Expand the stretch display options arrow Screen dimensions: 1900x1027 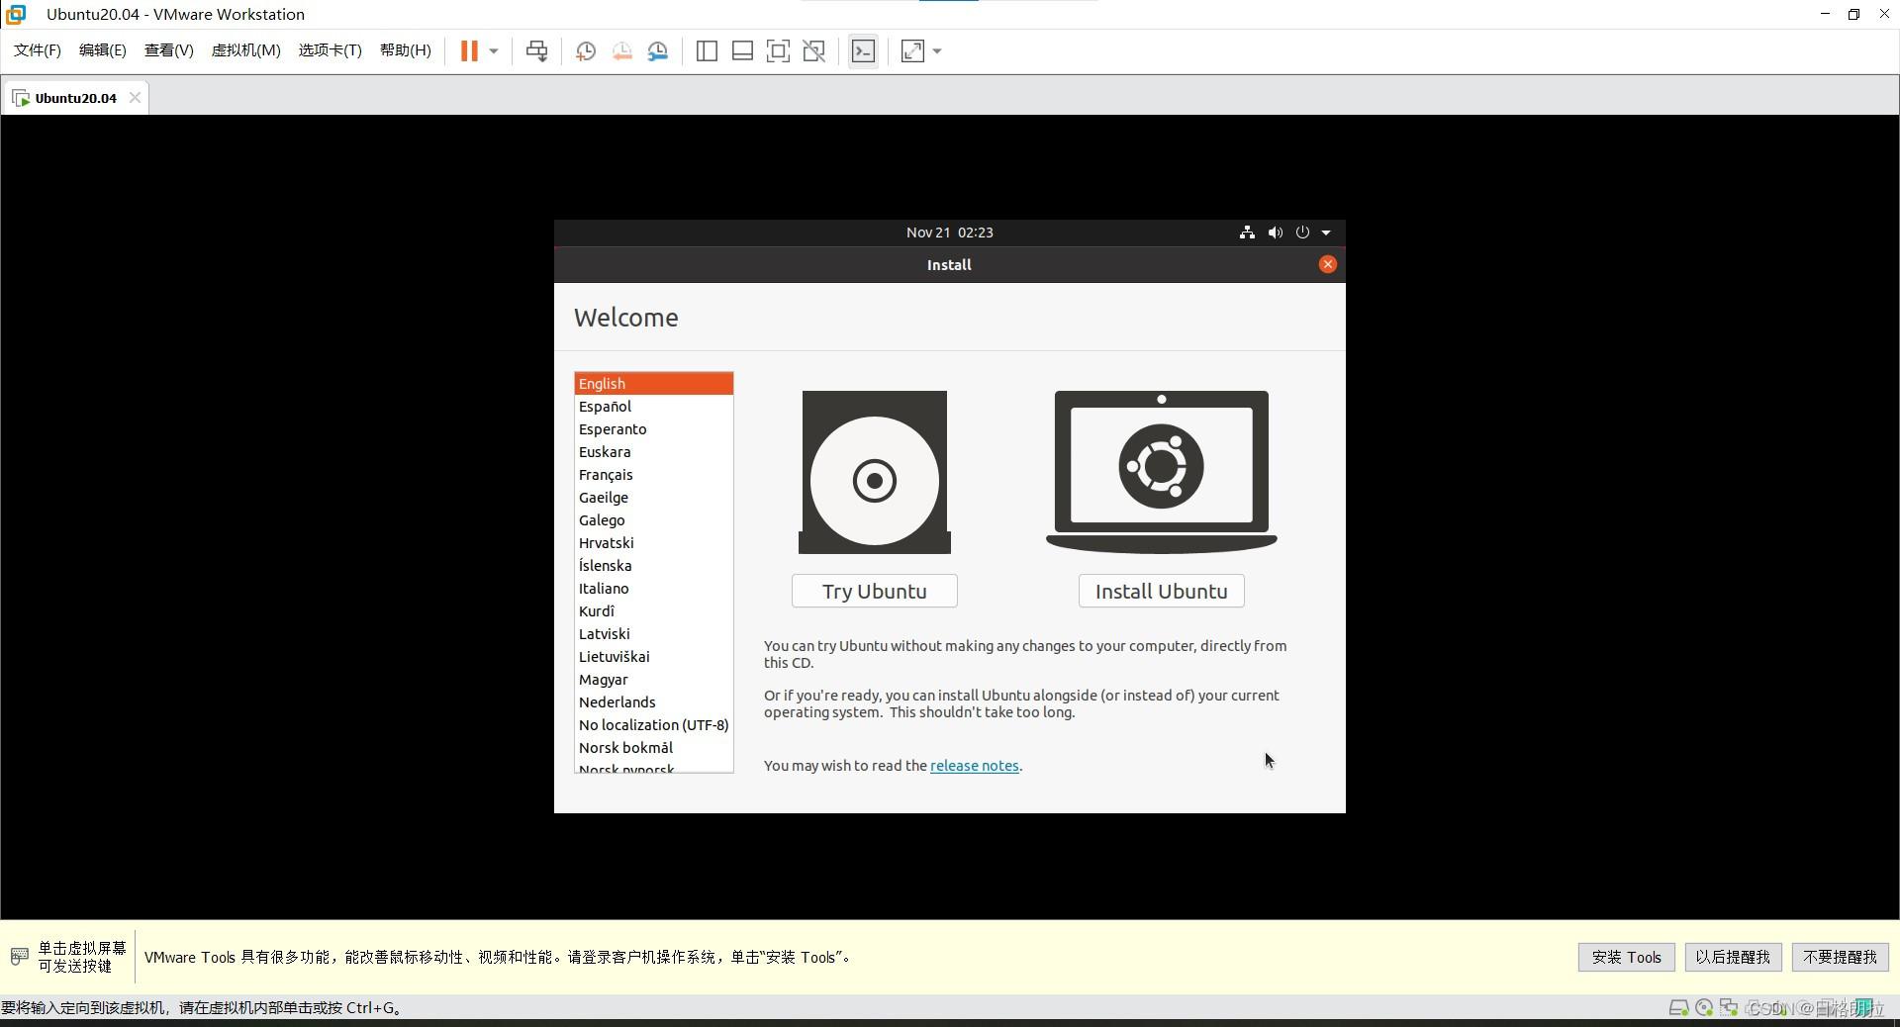pyautogui.click(x=937, y=51)
